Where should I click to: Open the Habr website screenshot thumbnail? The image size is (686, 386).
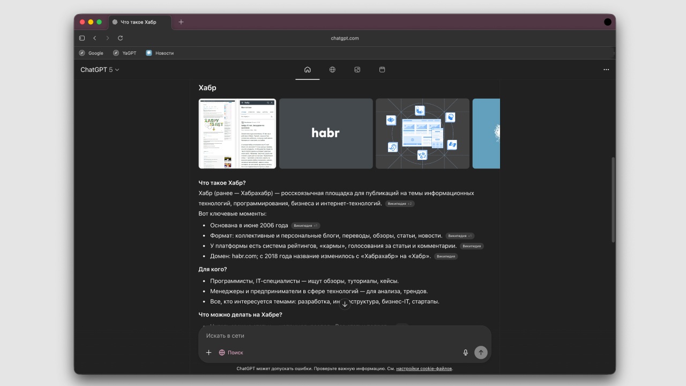(237, 133)
